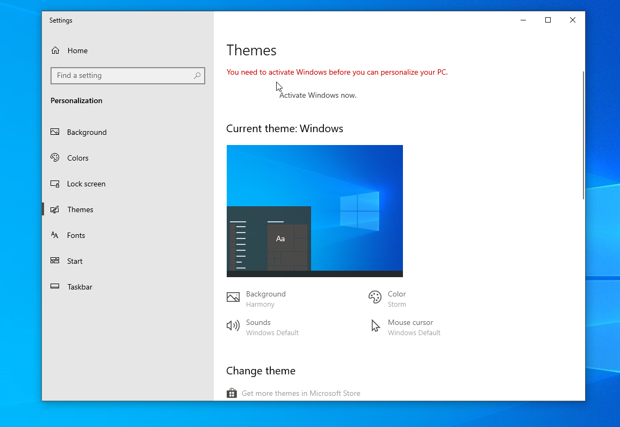620x427 pixels.
Task: Select Themes in sidebar
Action: click(x=128, y=209)
